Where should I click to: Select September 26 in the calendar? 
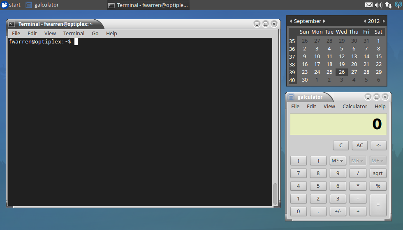click(342, 72)
